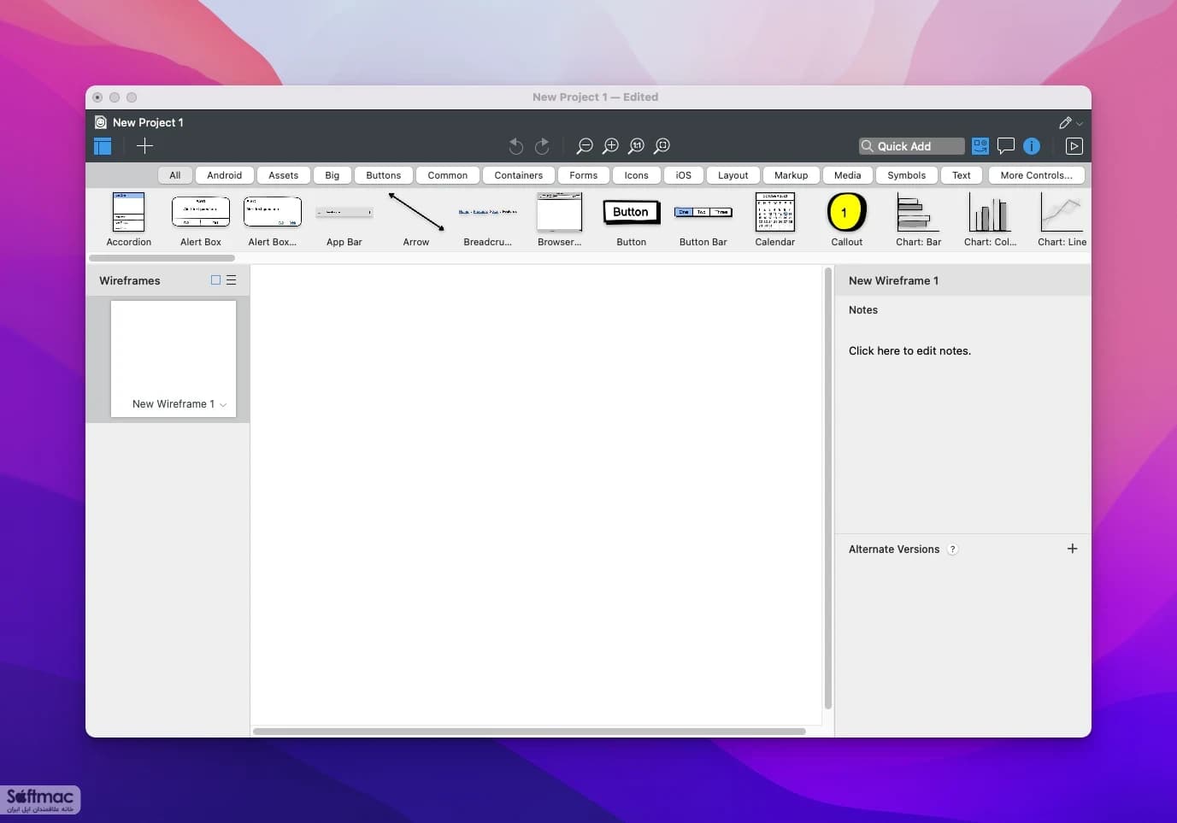Focus the Quick Add search field

[911, 146]
